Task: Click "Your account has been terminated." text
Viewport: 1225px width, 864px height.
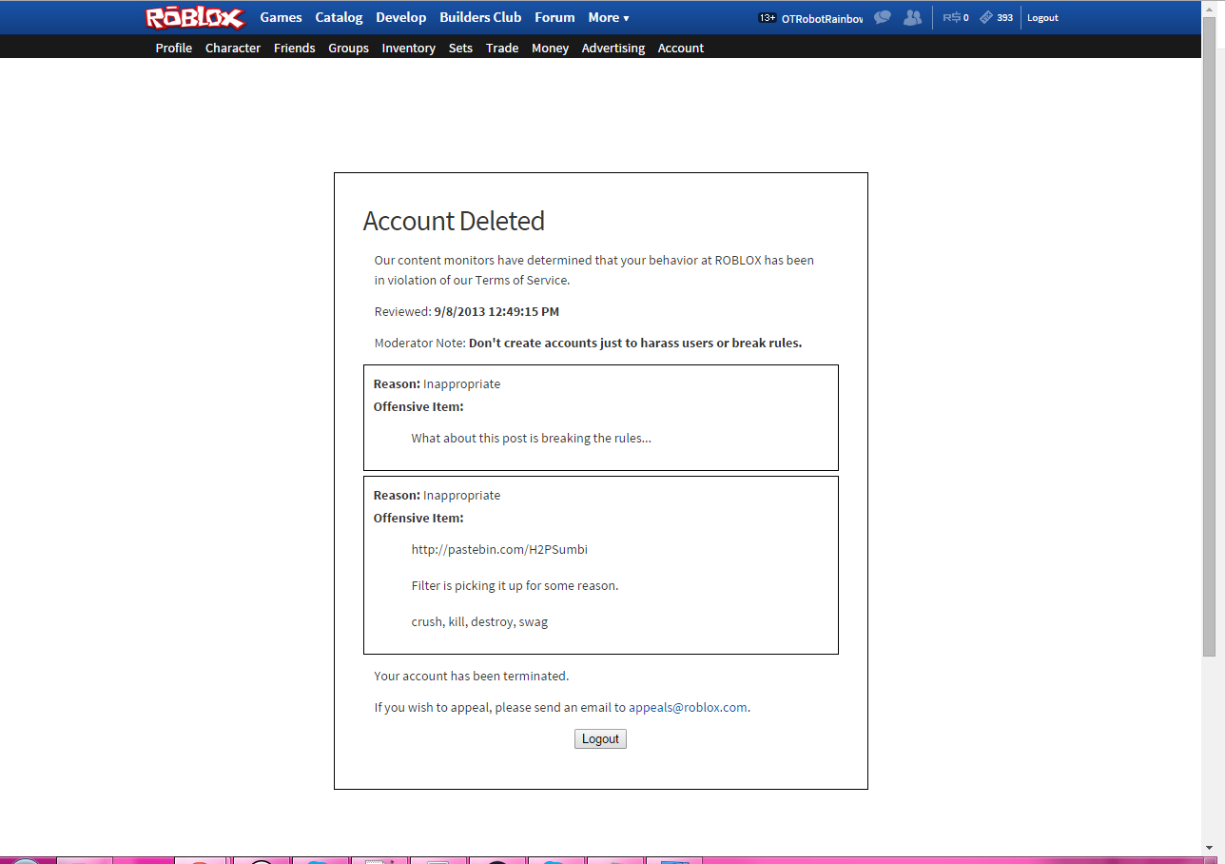Action: [472, 676]
